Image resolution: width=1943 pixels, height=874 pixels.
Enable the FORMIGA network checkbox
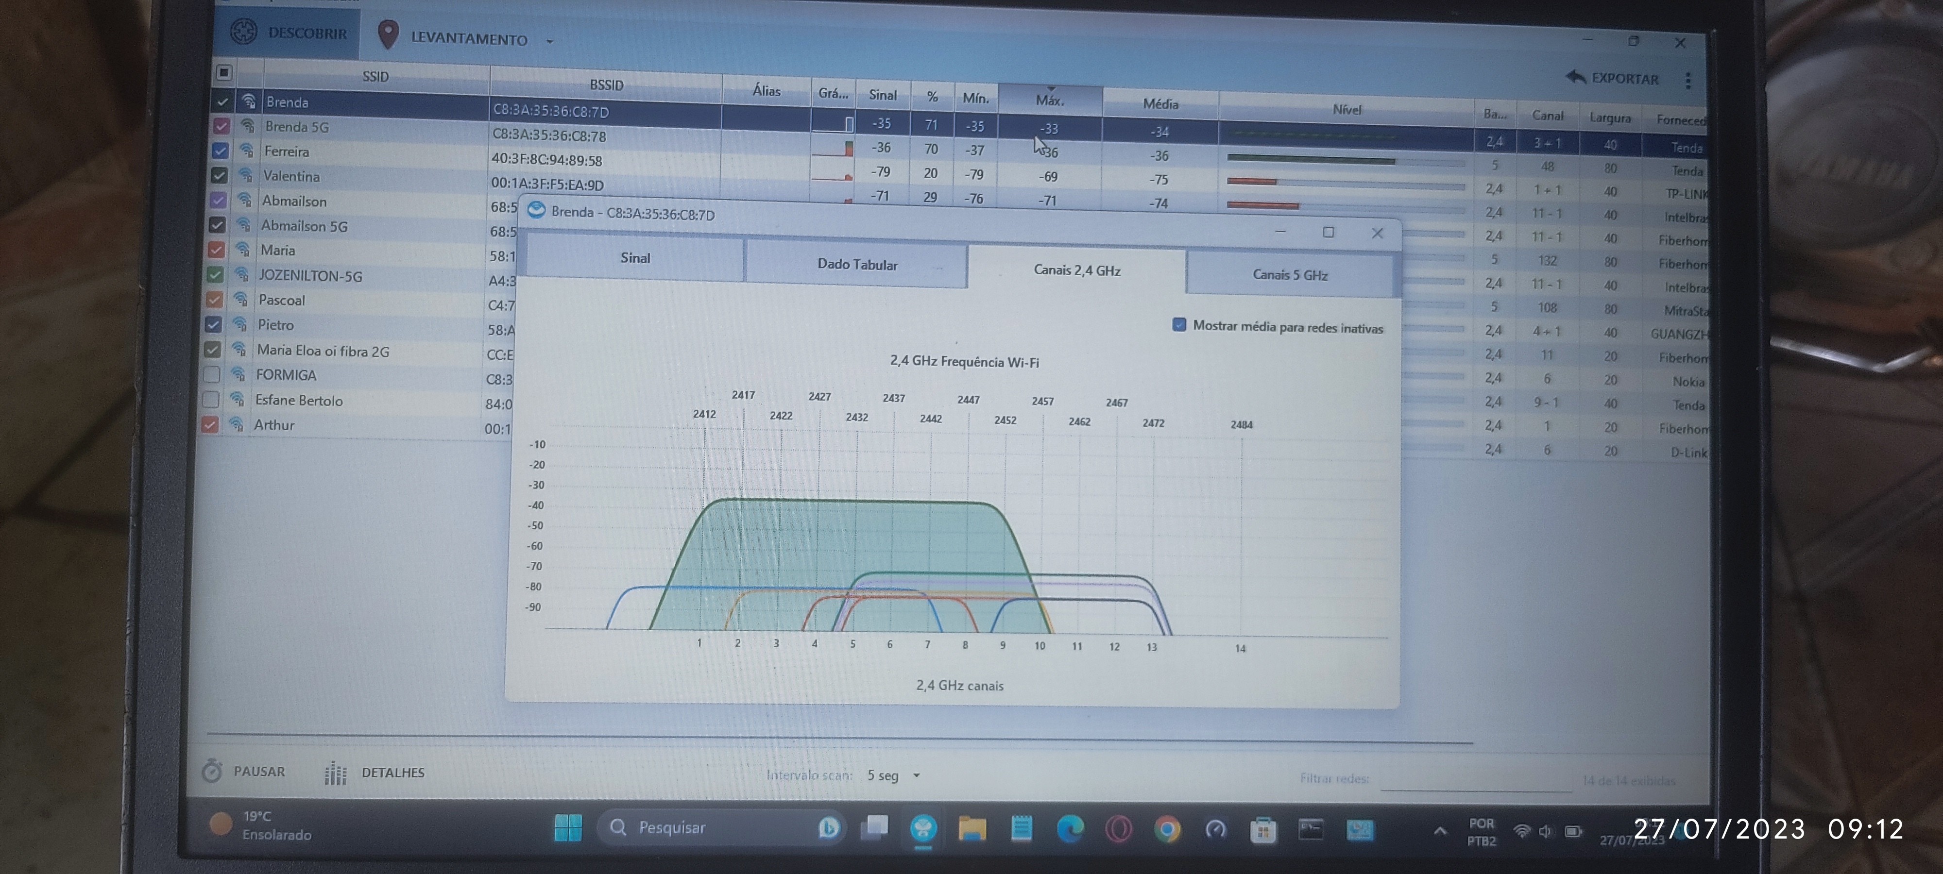(212, 374)
